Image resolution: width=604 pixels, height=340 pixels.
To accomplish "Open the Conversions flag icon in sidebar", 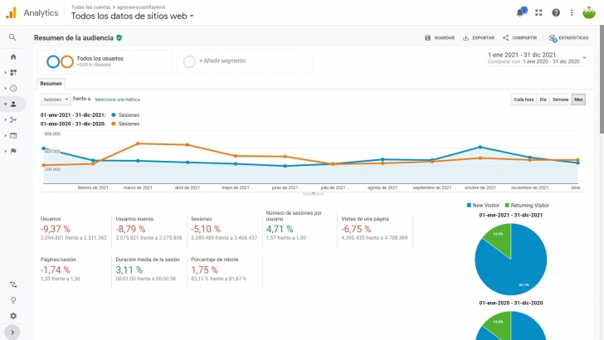I will (13, 151).
